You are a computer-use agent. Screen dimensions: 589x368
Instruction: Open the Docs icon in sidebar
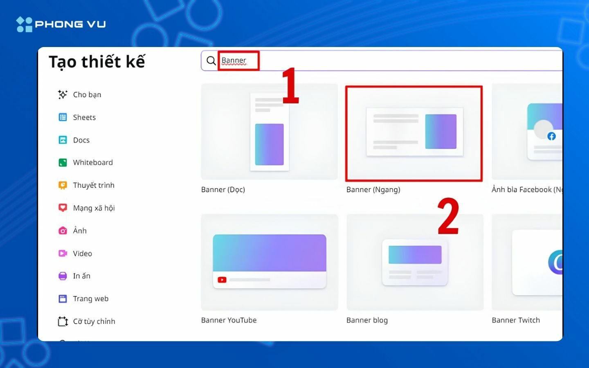(x=63, y=140)
